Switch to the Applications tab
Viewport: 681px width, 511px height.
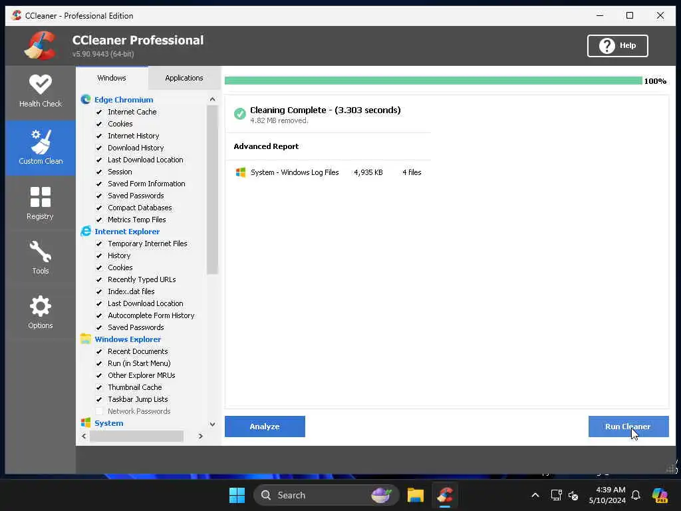coord(184,78)
